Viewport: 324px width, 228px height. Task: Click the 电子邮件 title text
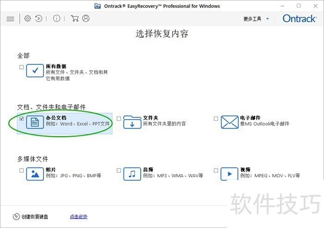point(250,118)
